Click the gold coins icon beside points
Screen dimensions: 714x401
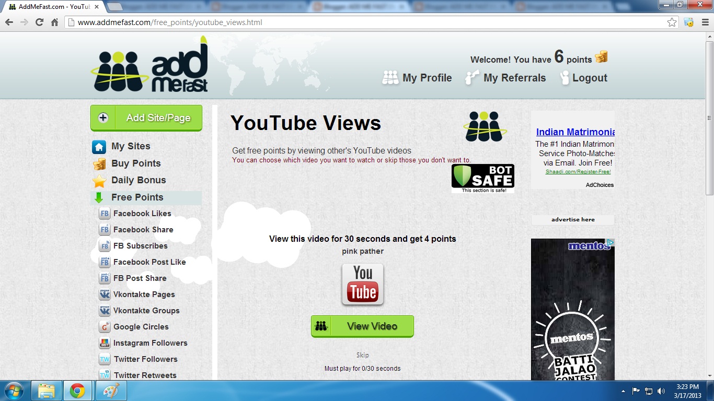pos(601,57)
